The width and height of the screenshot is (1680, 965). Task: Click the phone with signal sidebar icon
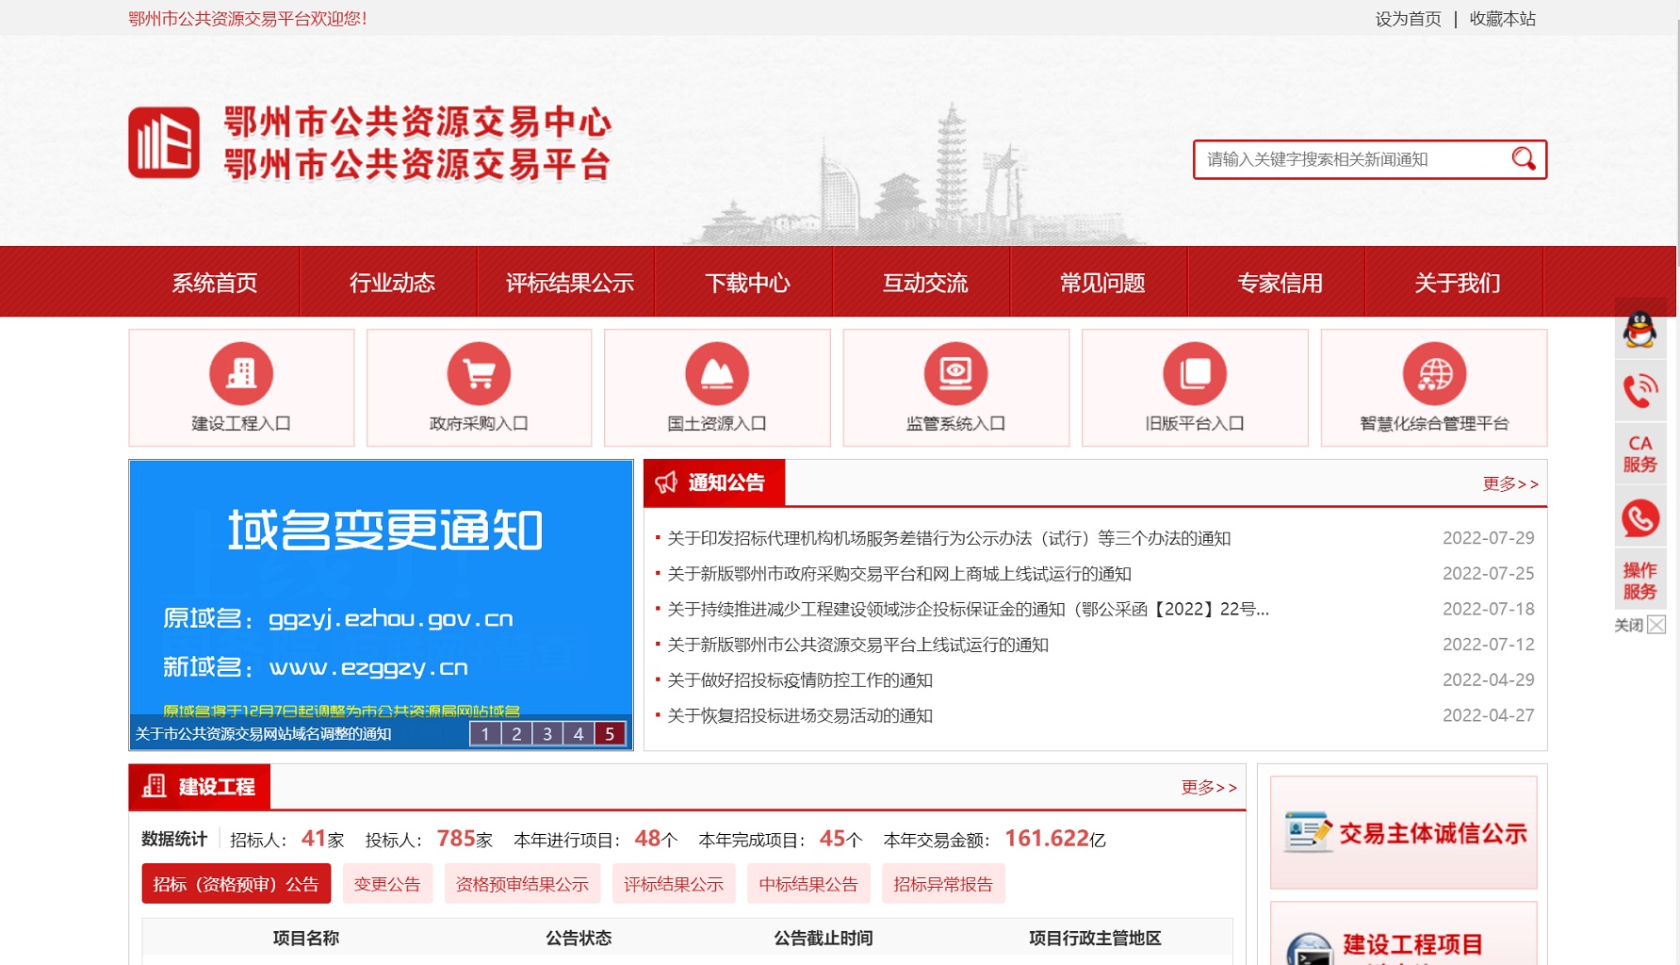tap(1640, 391)
